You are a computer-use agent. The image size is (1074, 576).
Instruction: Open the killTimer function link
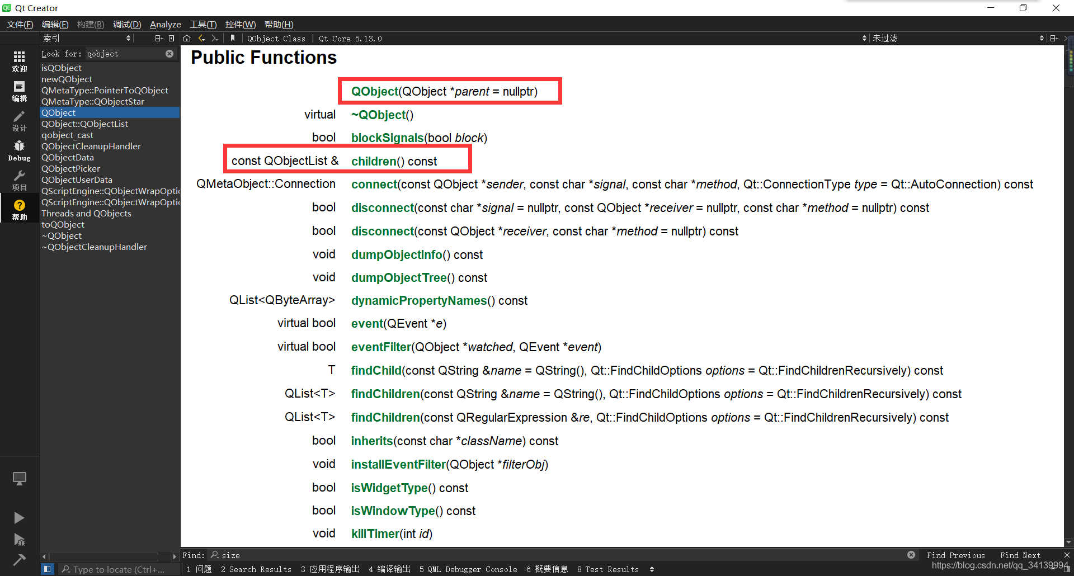coord(375,534)
